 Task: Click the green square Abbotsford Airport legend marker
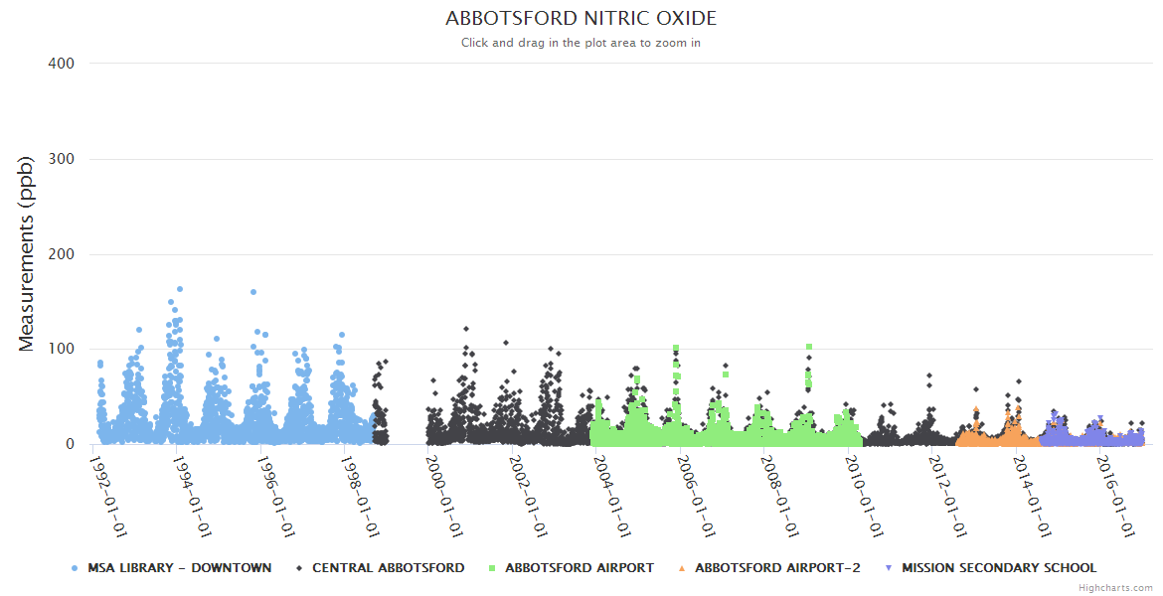pyautogui.click(x=492, y=568)
